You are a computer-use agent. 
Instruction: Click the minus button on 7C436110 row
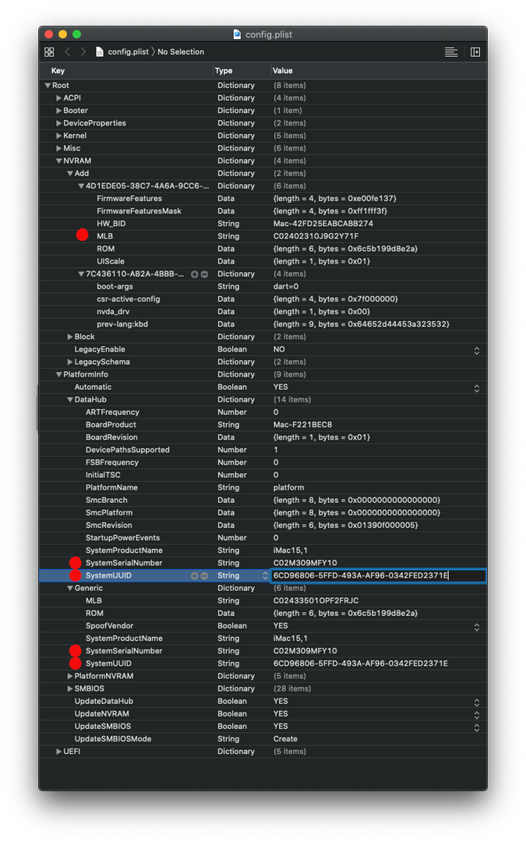coord(204,274)
